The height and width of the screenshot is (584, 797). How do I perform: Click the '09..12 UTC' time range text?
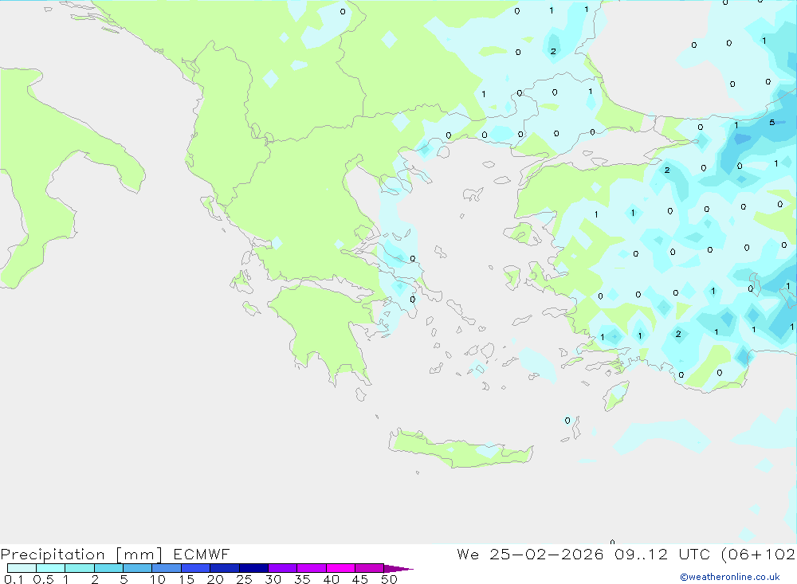coord(663,554)
